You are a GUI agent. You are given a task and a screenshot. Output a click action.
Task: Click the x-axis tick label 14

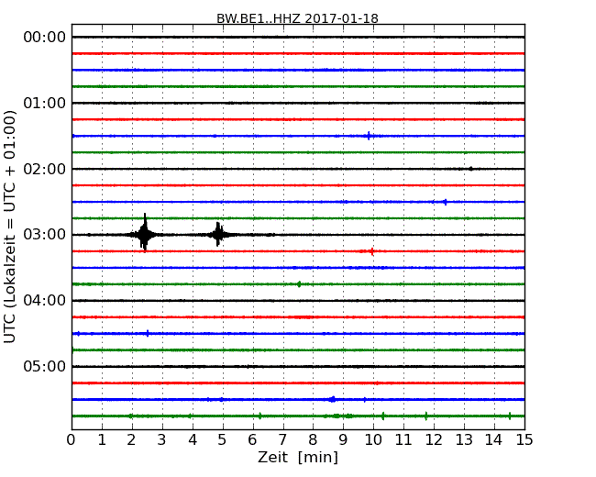point(493,440)
